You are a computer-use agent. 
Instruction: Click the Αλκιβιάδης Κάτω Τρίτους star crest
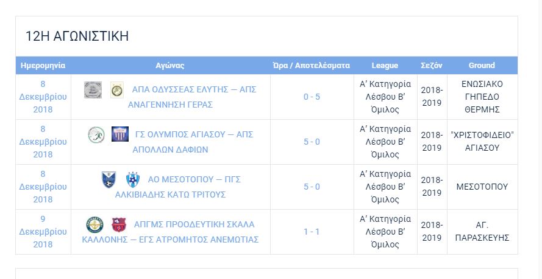133,179
